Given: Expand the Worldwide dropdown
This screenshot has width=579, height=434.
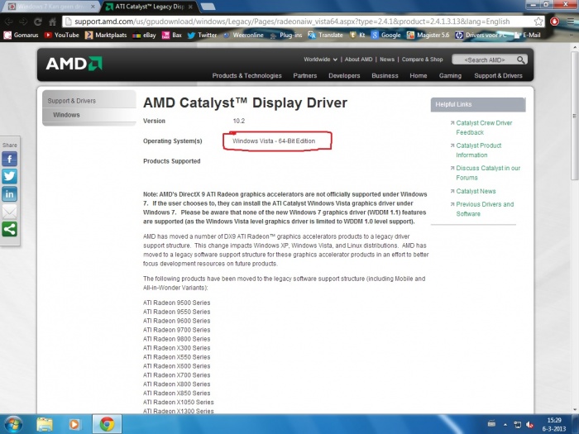Looking at the screenshot, I should click(x=320, y=59).
